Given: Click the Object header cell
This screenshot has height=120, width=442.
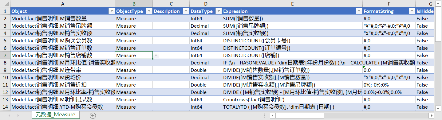Looking at the screenshot, I should (63, 11).
